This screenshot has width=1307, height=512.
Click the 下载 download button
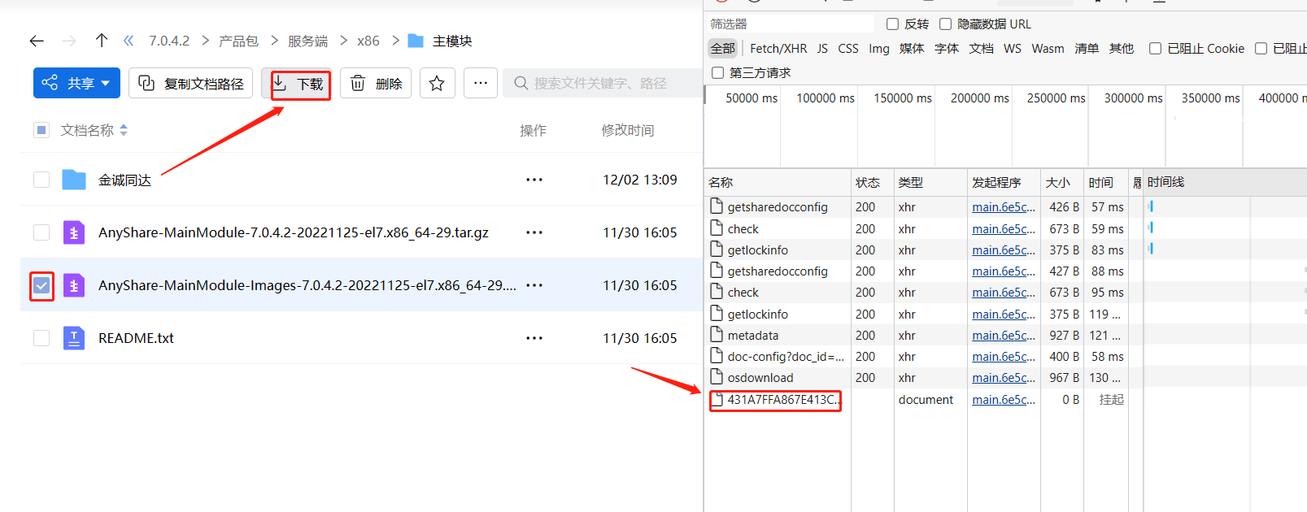[300, 84]
